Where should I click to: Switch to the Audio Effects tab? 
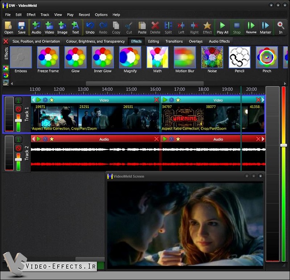pos(220,41)
